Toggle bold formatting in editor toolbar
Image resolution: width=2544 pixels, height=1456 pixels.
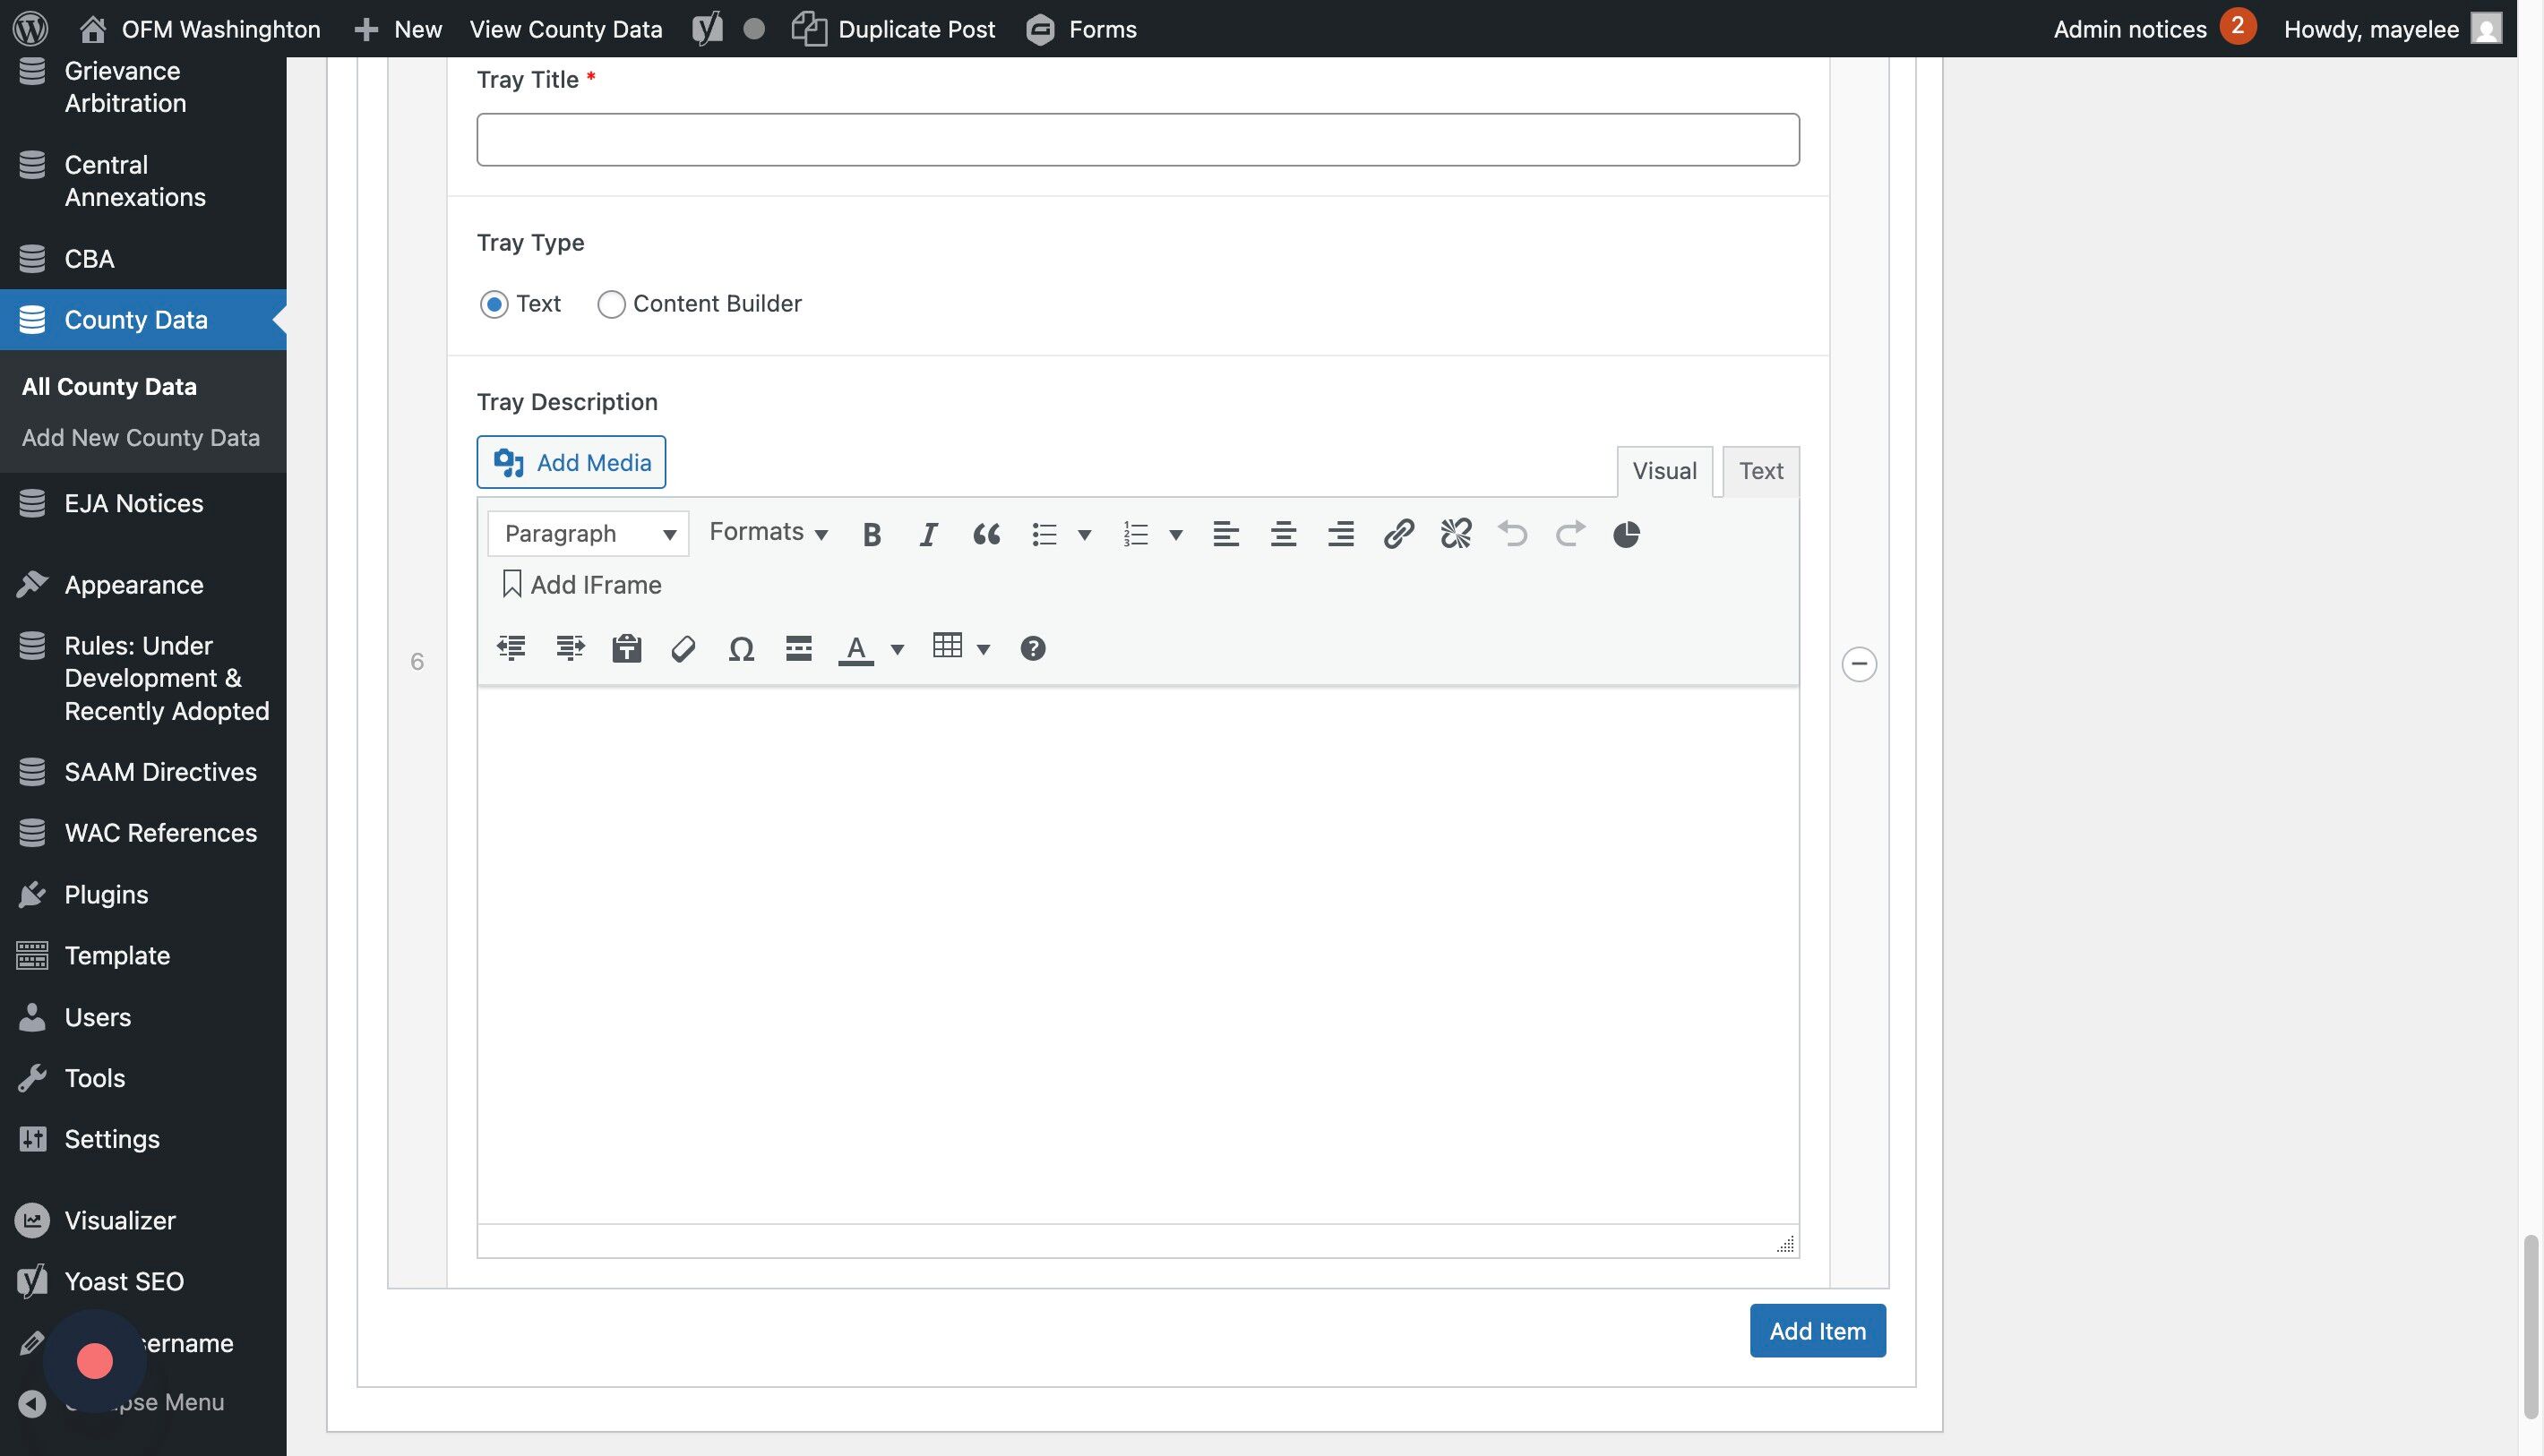click(872, 534)
